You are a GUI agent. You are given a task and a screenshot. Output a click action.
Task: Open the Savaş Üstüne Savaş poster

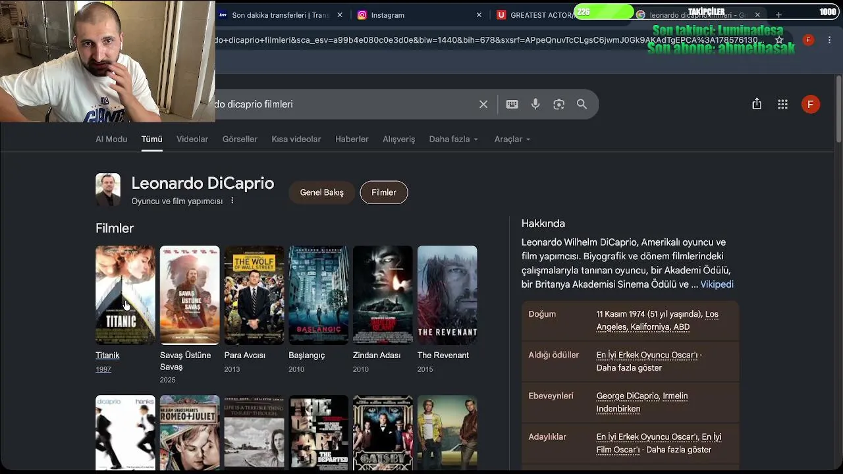click(190, 295)
